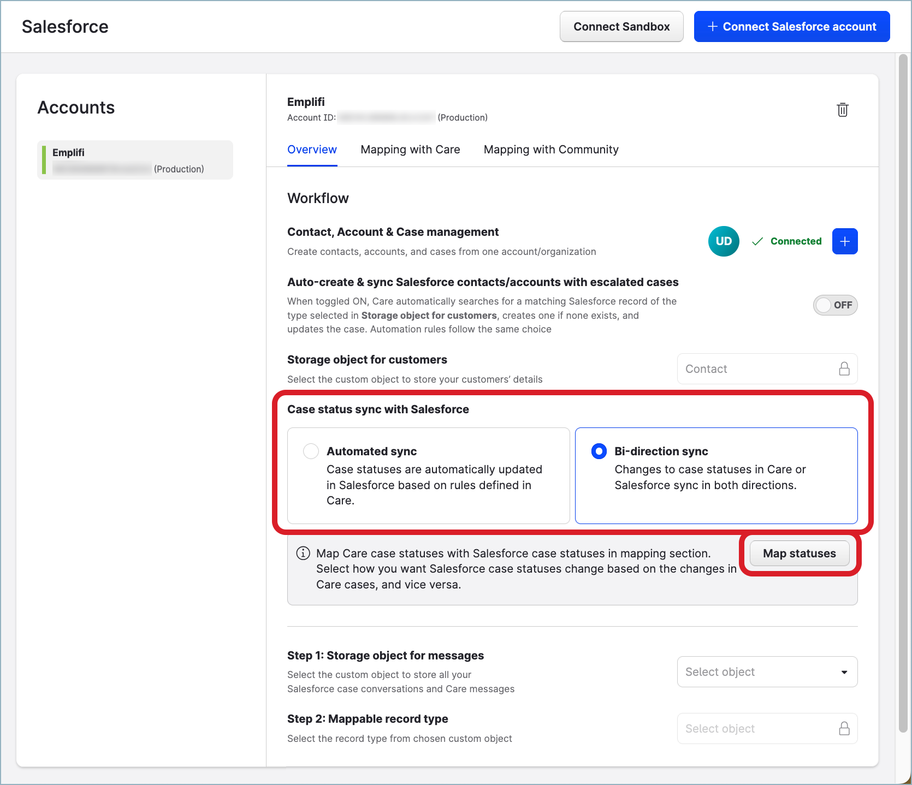Click the lock icon in Step 2 field
Screen dimensions: 912x785
tap(844, 729)
